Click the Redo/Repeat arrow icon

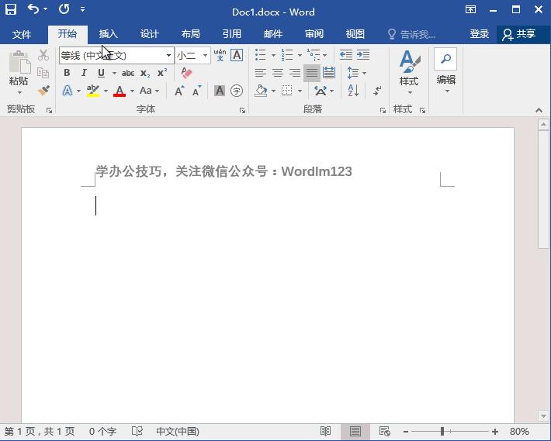point(64,9)
